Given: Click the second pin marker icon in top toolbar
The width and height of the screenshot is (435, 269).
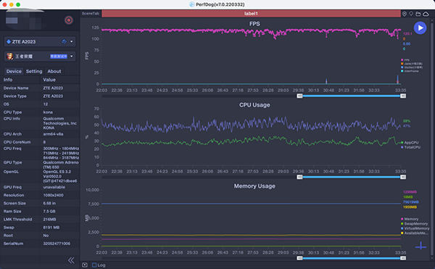Looking at the screenshot, I should pos(411,14).
